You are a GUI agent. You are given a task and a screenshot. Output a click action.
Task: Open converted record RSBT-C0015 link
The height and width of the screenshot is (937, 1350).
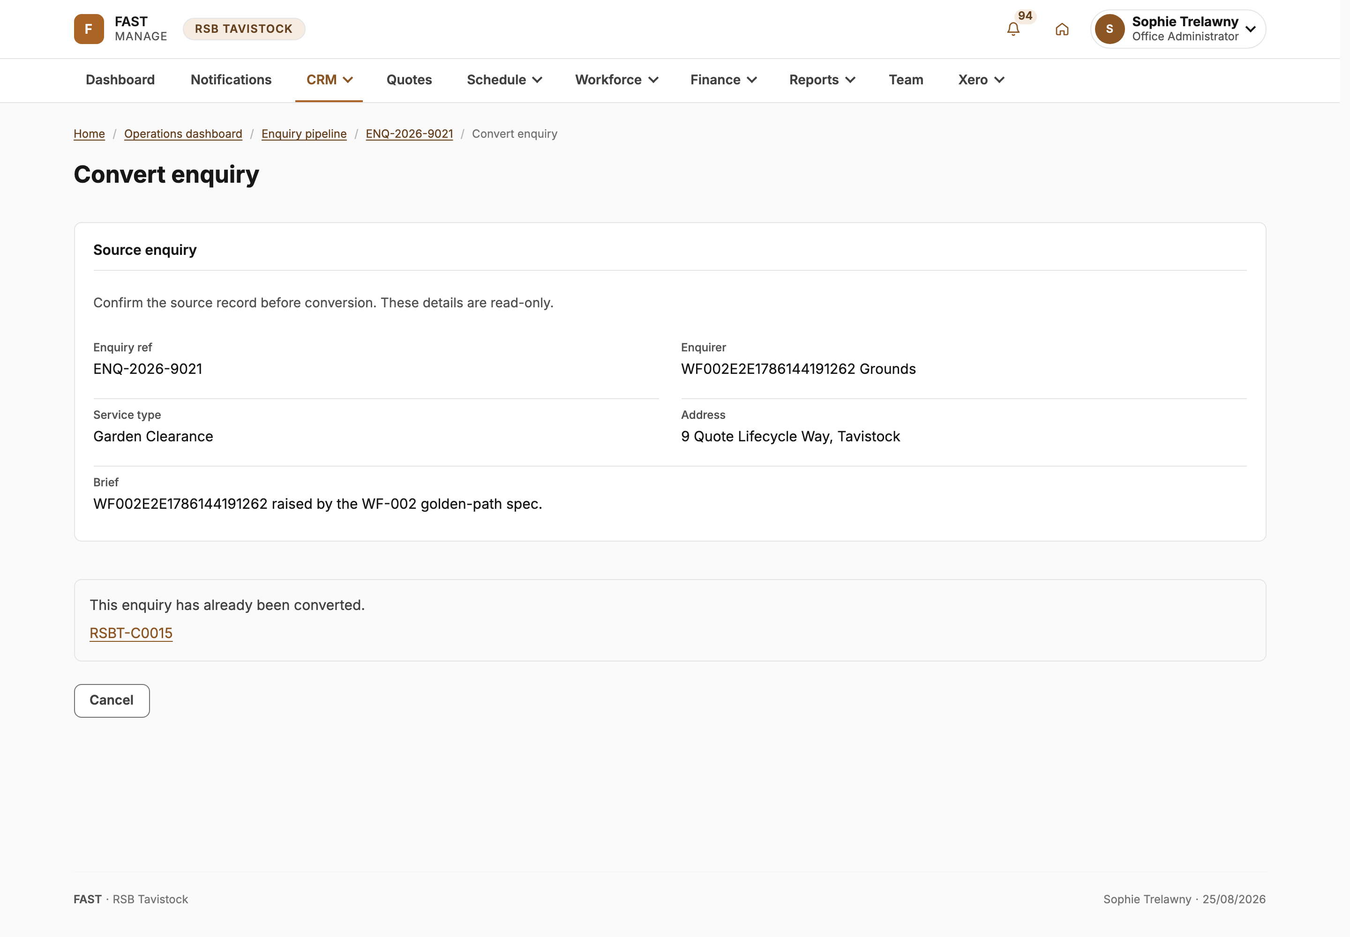tap(131, 633)
